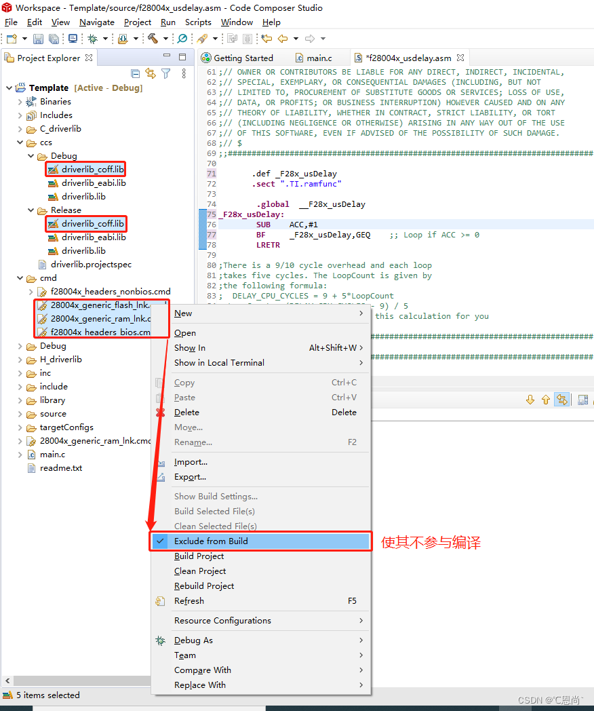Click the green bug Debug icon
The width and height of the screenshot is (594, 711).
click(93, 39)
